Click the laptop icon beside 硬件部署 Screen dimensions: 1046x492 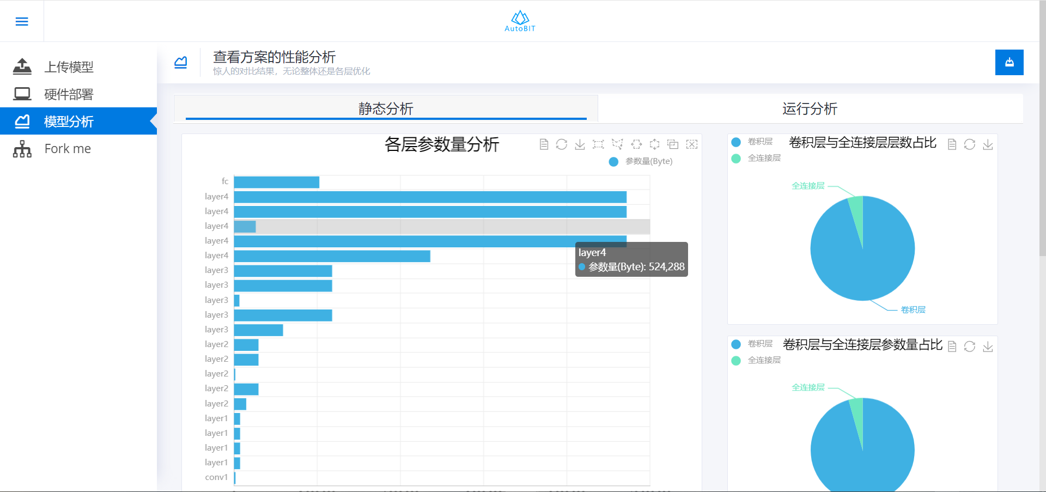pyautogui.click(x=22, y=94)
